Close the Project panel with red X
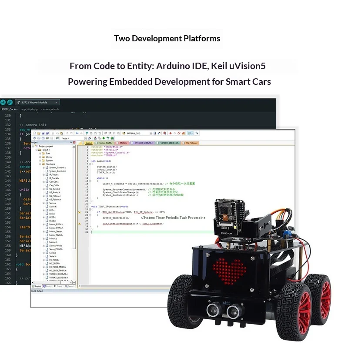The width and height of the screenshot is (348, 348). click(x=74, y=143)
